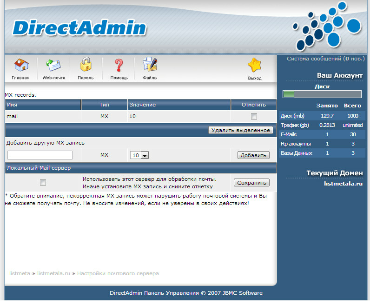Click the 129.7 disk used value
This screenshot has height=305, width=370.
pos(327,116)
